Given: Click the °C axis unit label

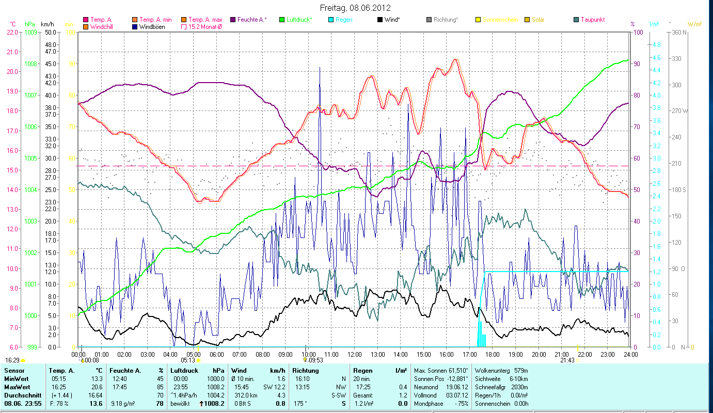Looking at the screenshot, I should click(13, 24).
